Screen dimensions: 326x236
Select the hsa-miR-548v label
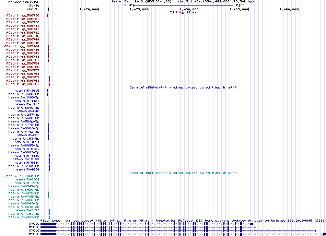coord(27,163)
